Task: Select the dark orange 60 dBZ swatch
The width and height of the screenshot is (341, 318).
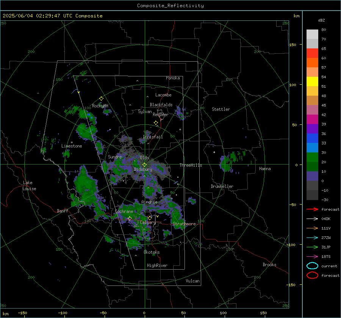Action: pos(312,62)
